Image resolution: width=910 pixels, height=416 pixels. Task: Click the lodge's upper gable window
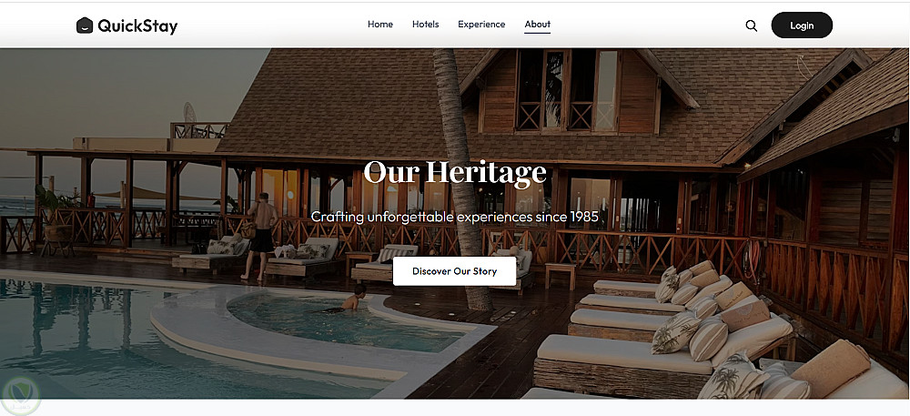coord(569,90)
